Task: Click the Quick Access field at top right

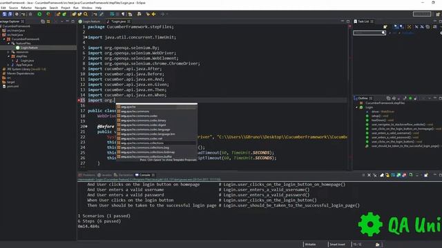Action: (x=422, y=14)
